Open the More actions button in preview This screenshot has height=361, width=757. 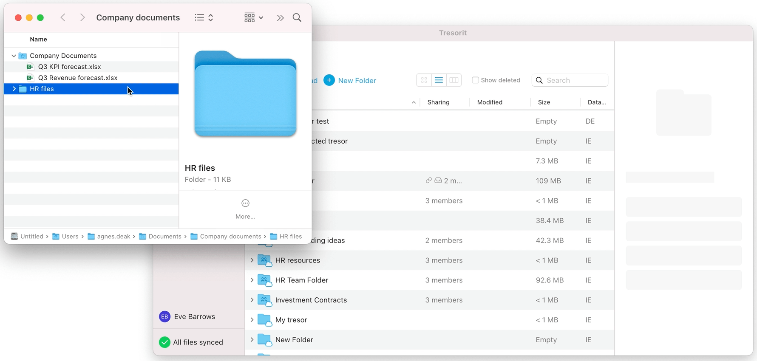click(245, 203)
